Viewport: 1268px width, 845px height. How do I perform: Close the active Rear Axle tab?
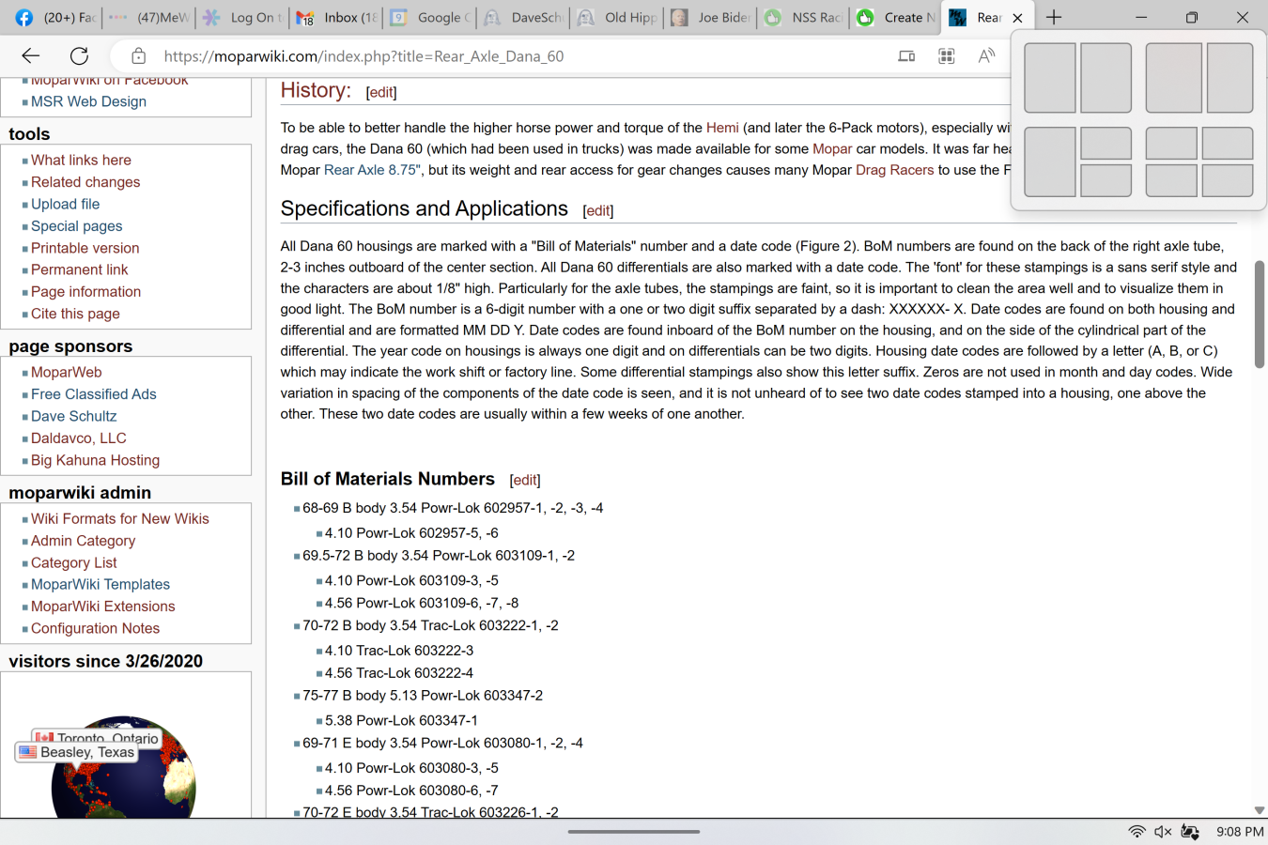tap(1017, 18)
